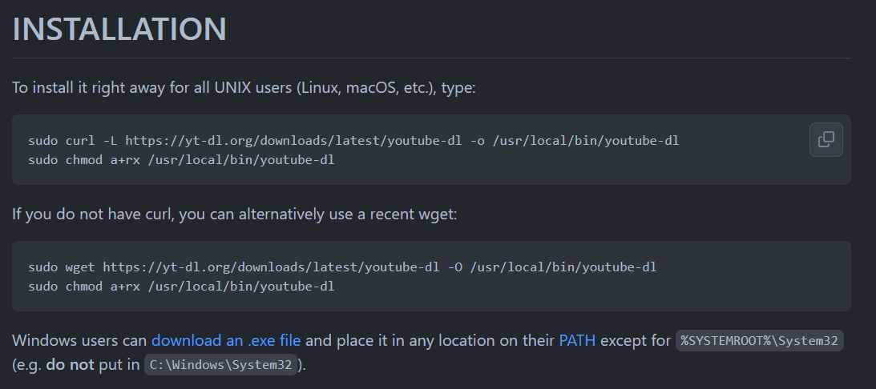This screenshot has width=876, height=389.
Task: Click the chmod line under the curl command
Action: tap(182, 160)
